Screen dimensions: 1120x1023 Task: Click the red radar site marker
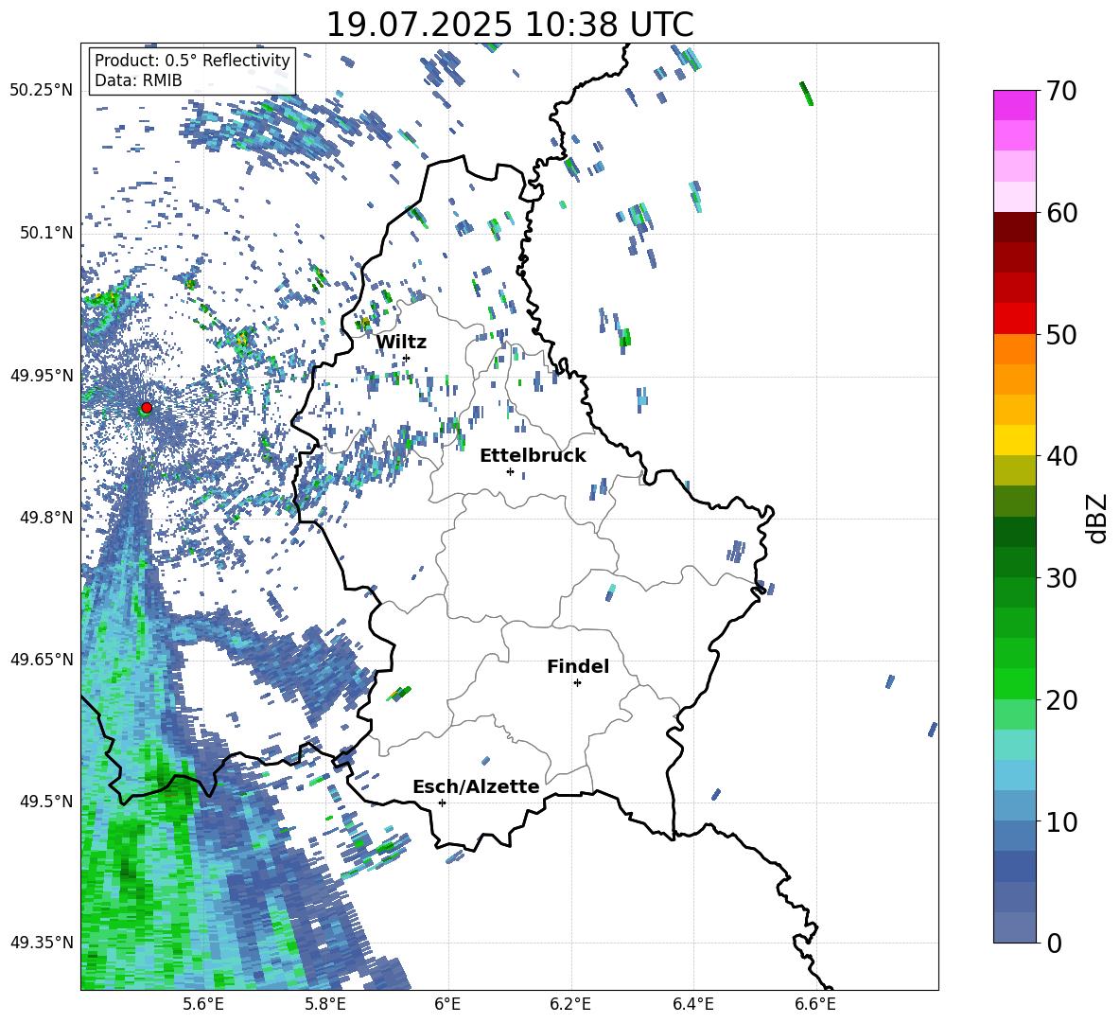coord(147,408)
